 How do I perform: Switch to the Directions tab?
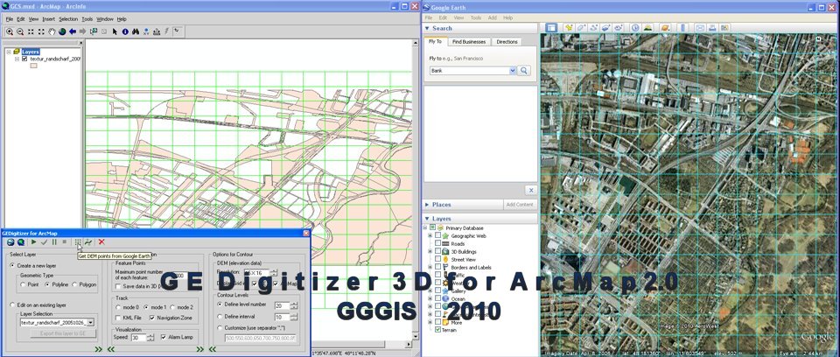tap(507, 41)
